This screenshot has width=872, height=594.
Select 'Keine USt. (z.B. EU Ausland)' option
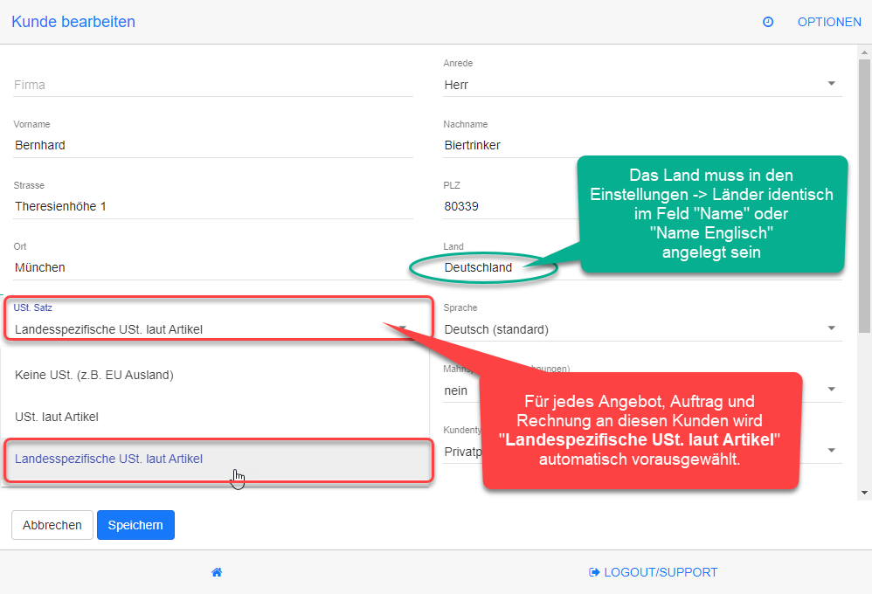(x=215, y=375)
